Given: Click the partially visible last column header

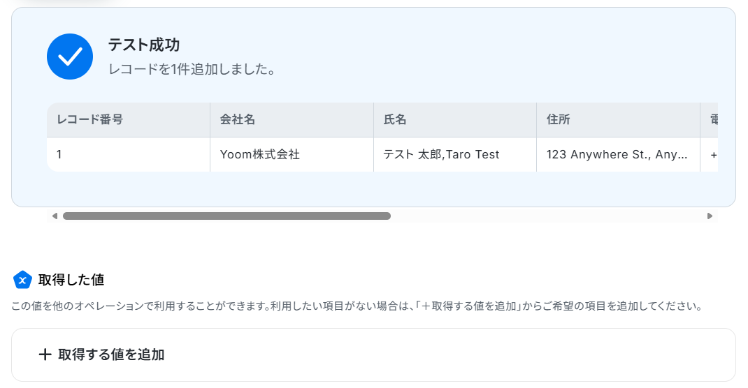Looking at the screenshot, I should [x=710, y=119].
